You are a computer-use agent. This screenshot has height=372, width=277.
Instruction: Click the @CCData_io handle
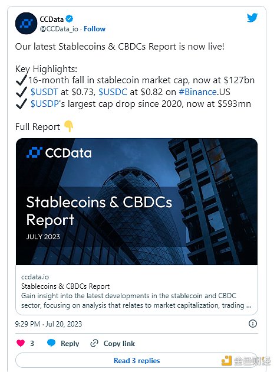[59, 29]
